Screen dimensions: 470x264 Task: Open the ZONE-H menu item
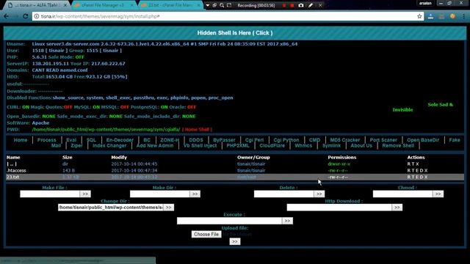[170, 140]
